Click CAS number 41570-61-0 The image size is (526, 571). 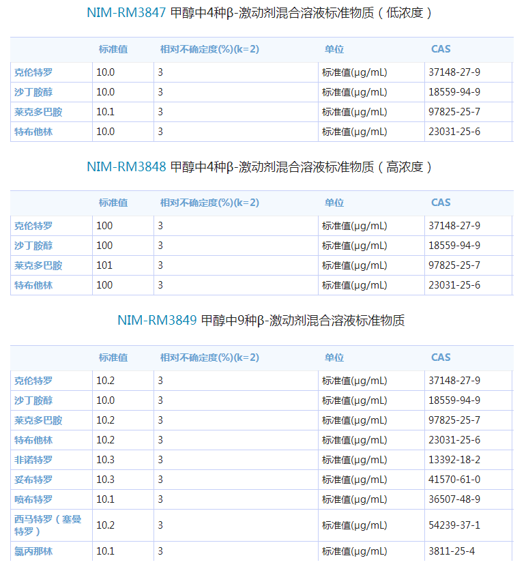[x=454, y=480]
